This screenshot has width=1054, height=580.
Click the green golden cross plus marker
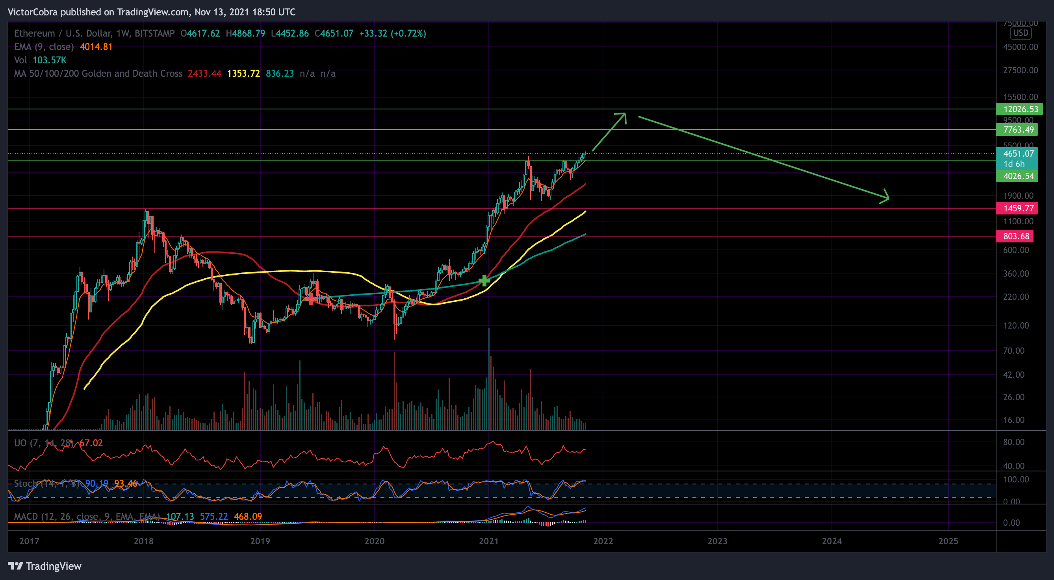[484, 281]
